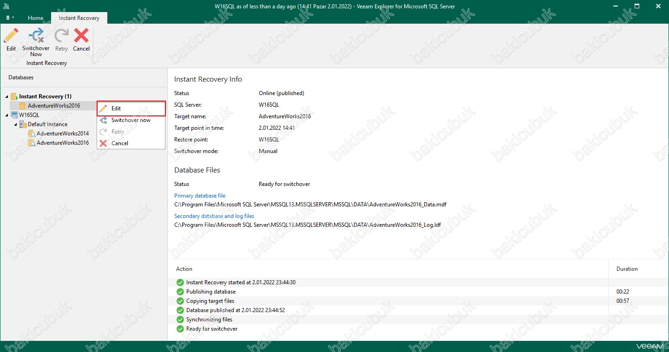
Task: Click the Online (published) status value
Action: pyautogui.click(x=282, y=93)
